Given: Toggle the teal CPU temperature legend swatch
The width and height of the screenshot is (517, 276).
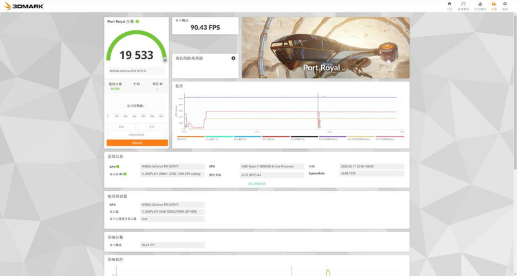Looking at the screenshot, I should (219, 137).
